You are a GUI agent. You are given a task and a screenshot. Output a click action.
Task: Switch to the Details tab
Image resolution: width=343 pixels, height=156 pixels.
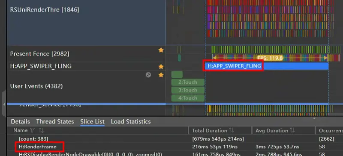coord(20,121)
